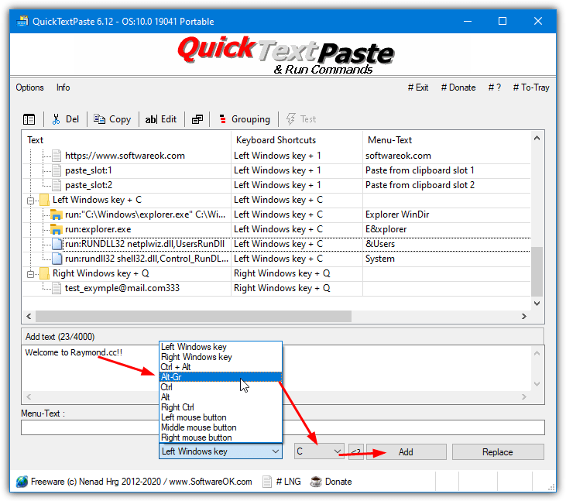Choose Ctrl option in dropdown list

221,387
